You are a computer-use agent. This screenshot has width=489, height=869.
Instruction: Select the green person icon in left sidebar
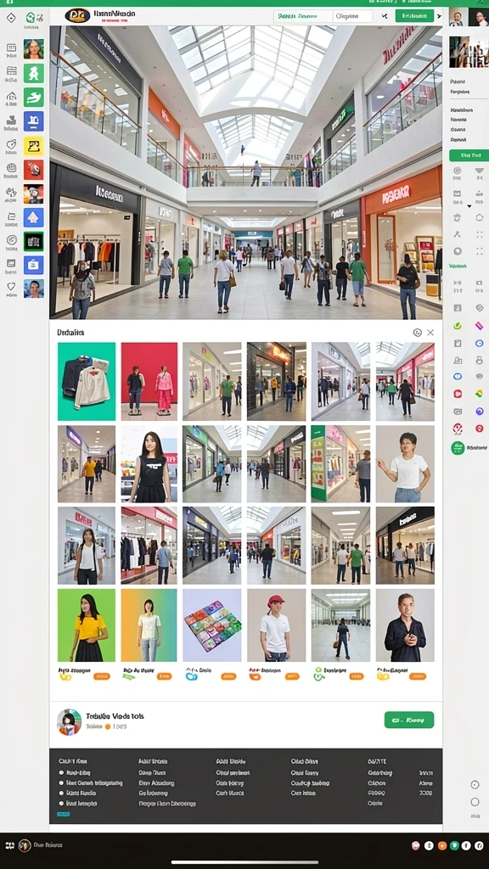pyautogui.click(x=33, y=73)
